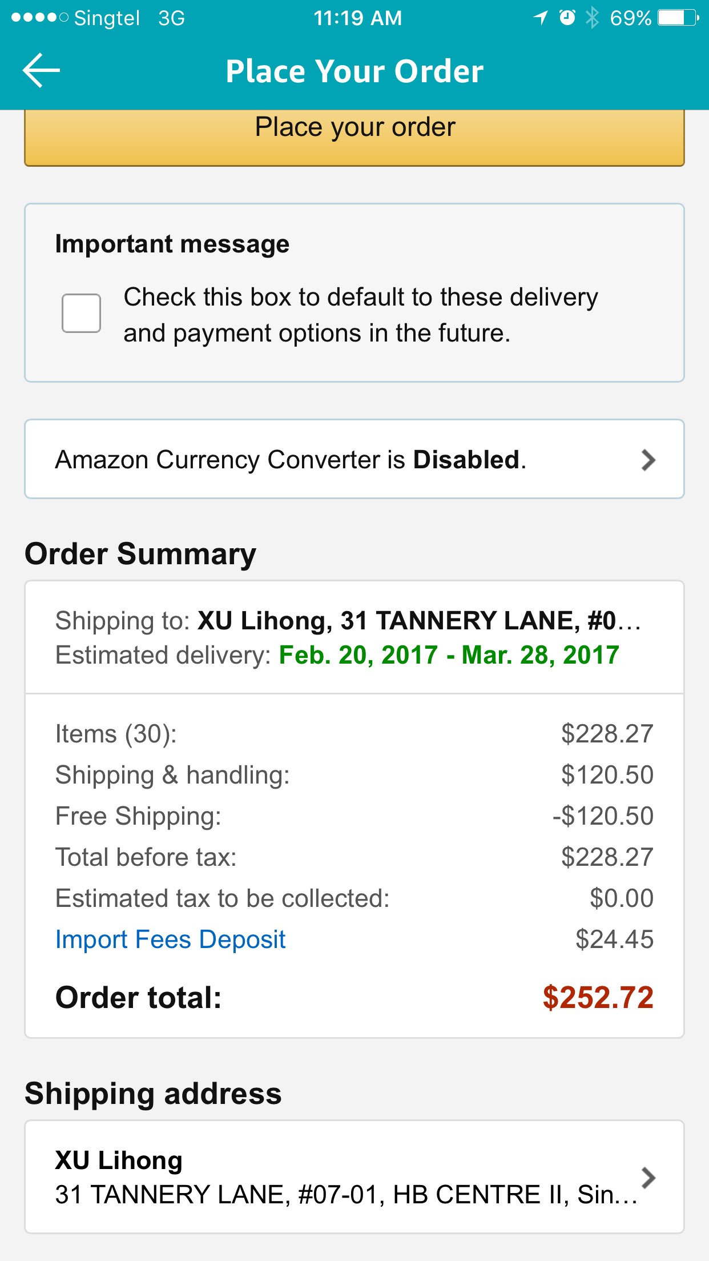Tap the Bluetooth status icon
The height and width of the screenshot is (1261, 709).
[x=593, y=18]
